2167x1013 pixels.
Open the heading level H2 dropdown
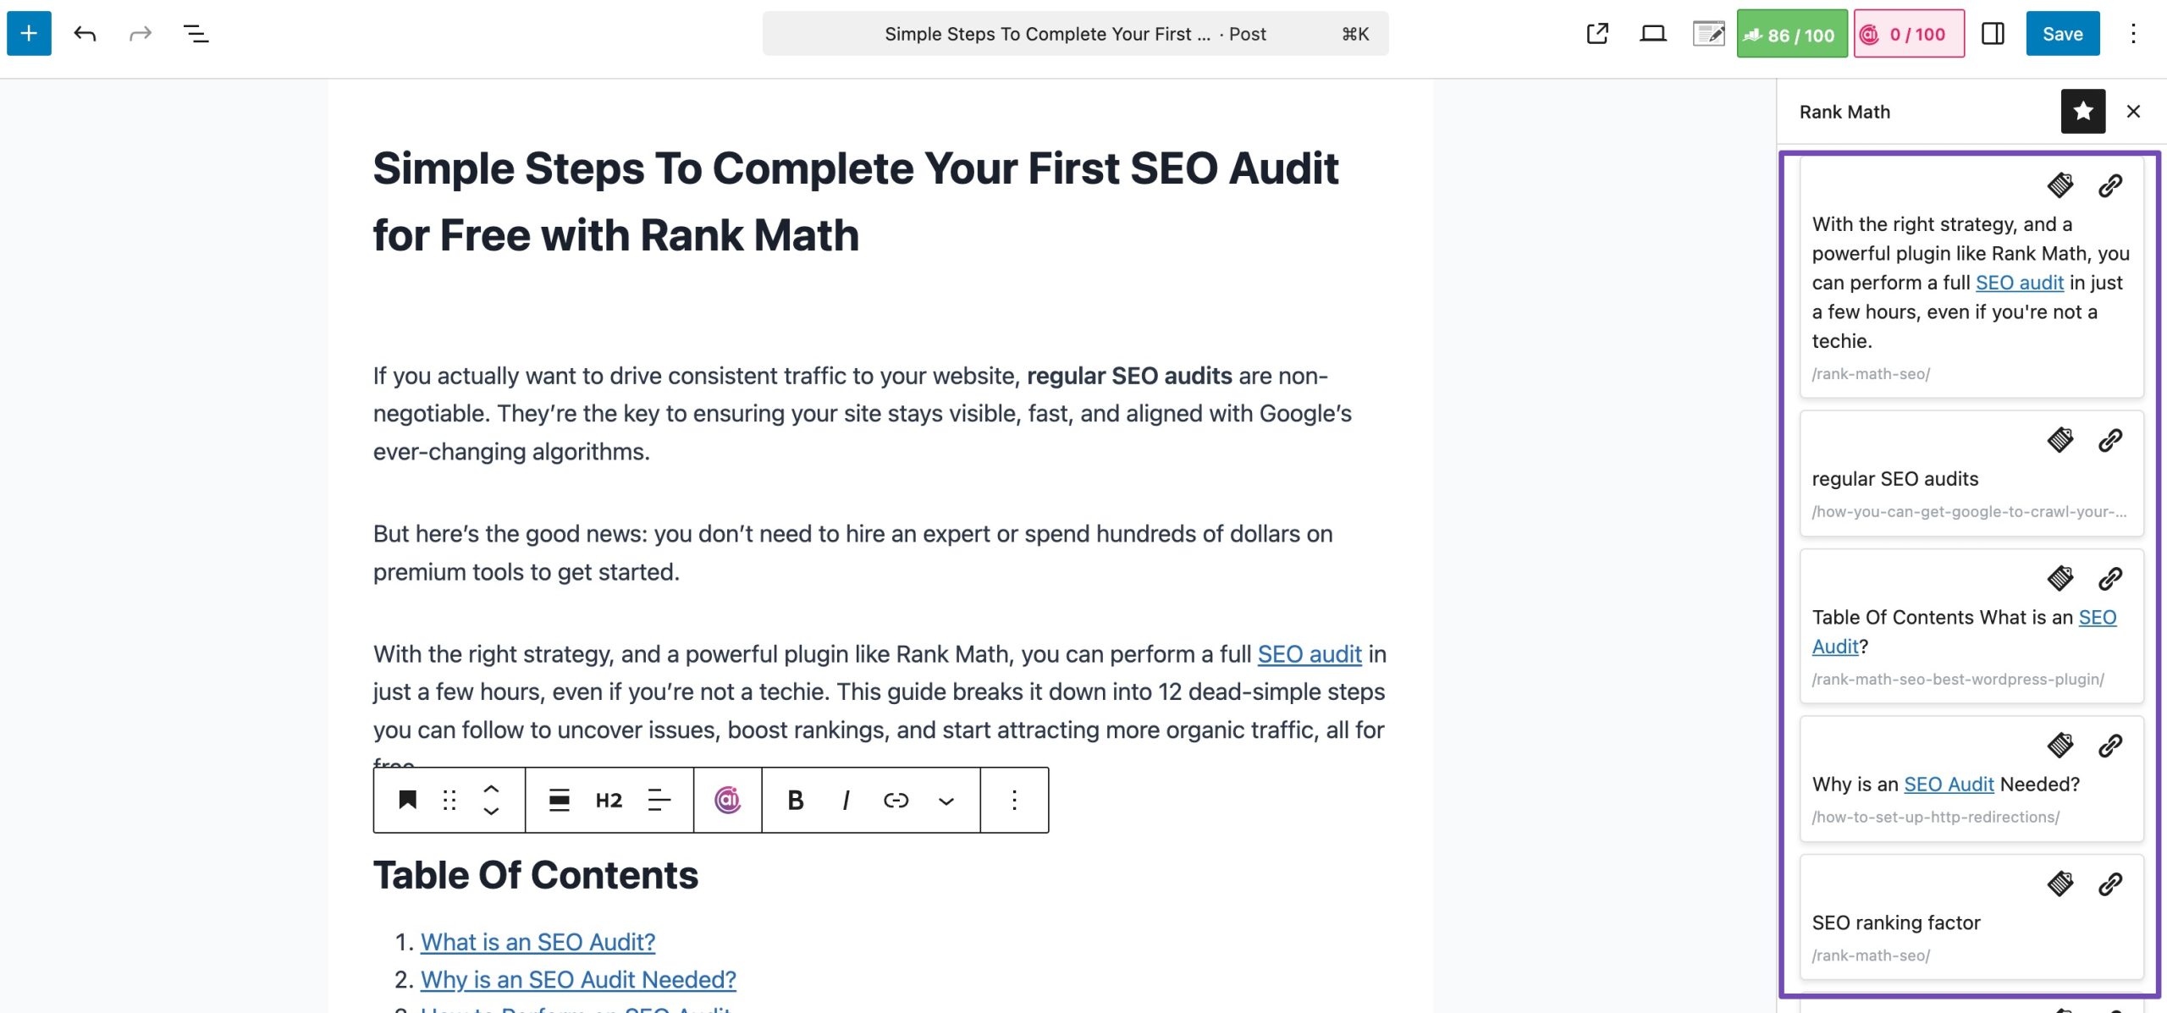tap(607, 800)
